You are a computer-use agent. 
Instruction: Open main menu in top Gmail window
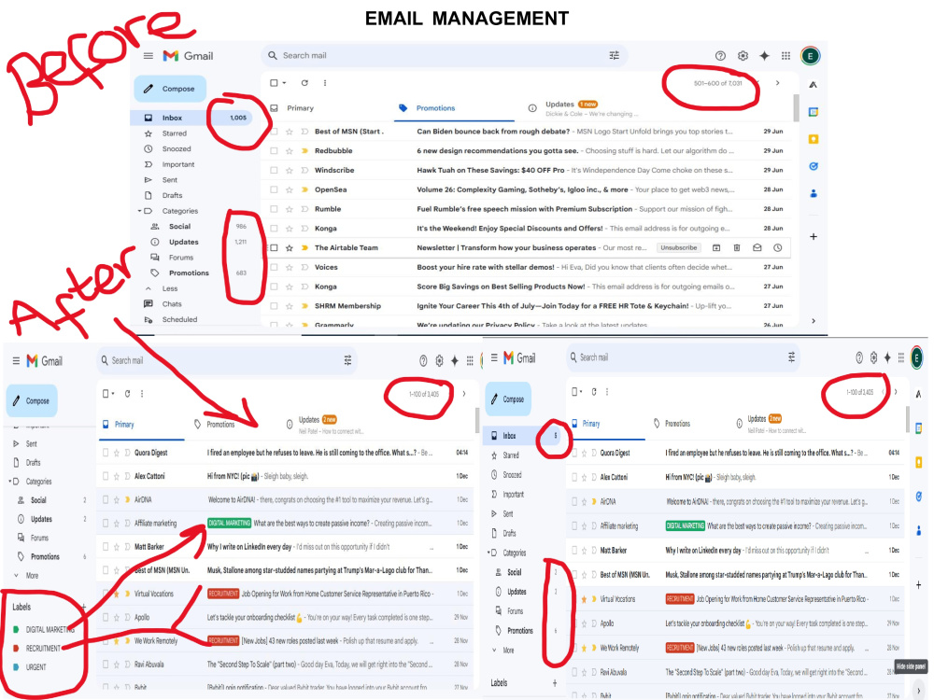(x=149, y=56)
